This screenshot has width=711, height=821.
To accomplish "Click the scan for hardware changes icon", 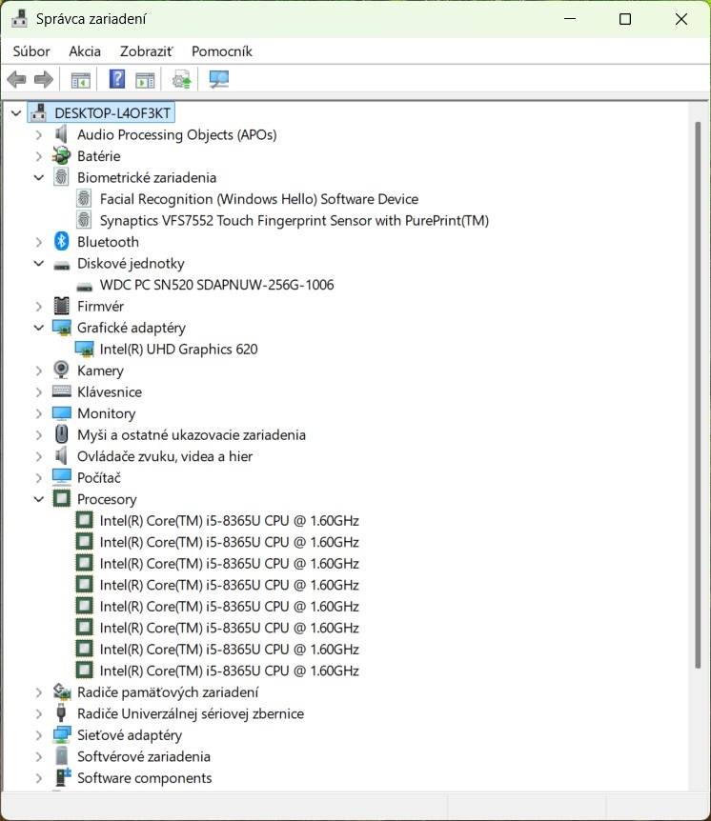I will coord(219,80).
